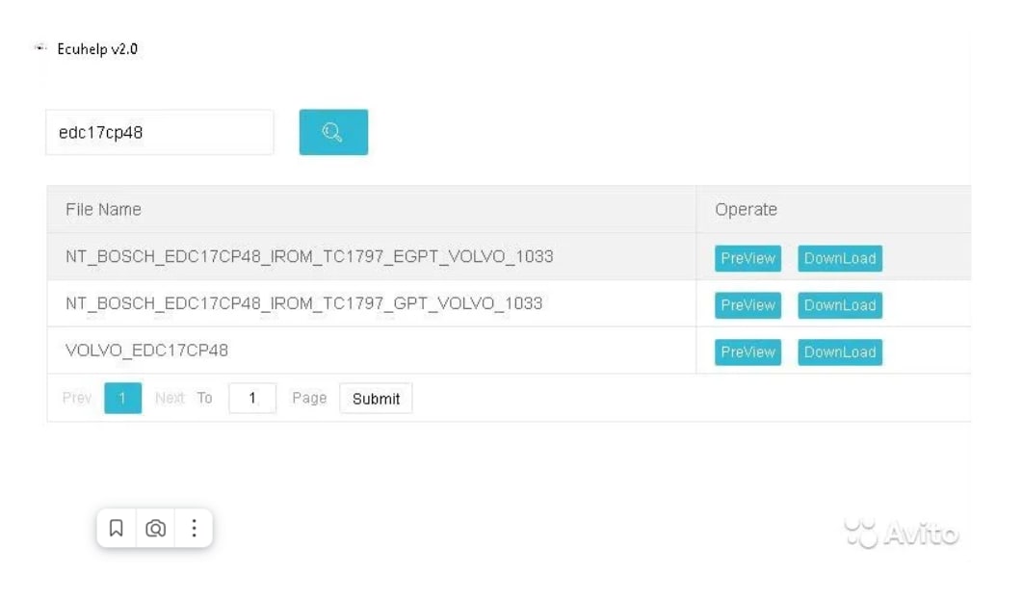
Task: Select page 1 in pagination
Action: [122, 398]
